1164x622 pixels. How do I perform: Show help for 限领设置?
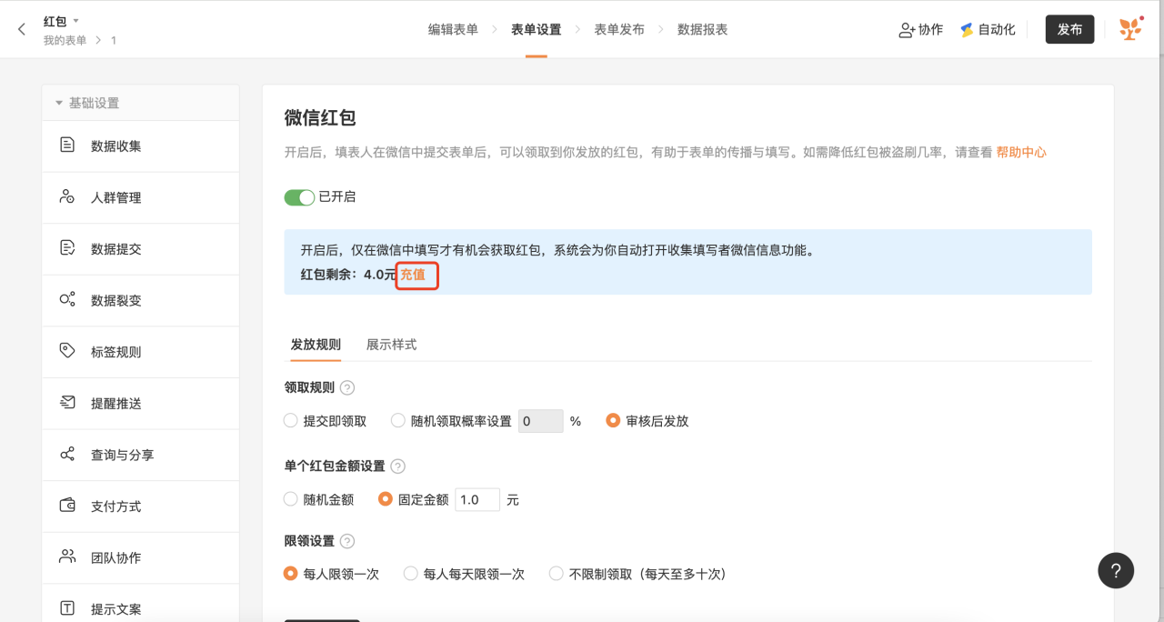click(347, 541)
